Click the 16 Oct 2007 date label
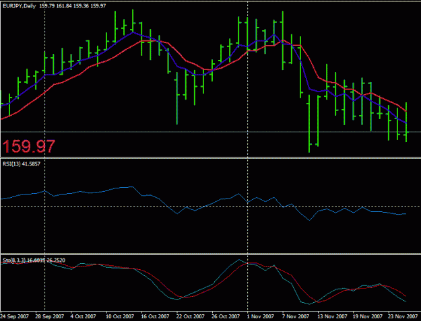The width and height of the screenshot is (421, 321). (155, 316)
